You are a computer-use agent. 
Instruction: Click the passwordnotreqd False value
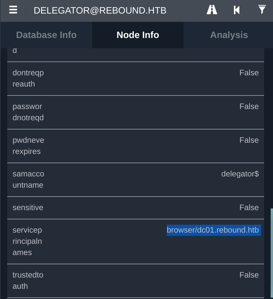click(249, 107)
